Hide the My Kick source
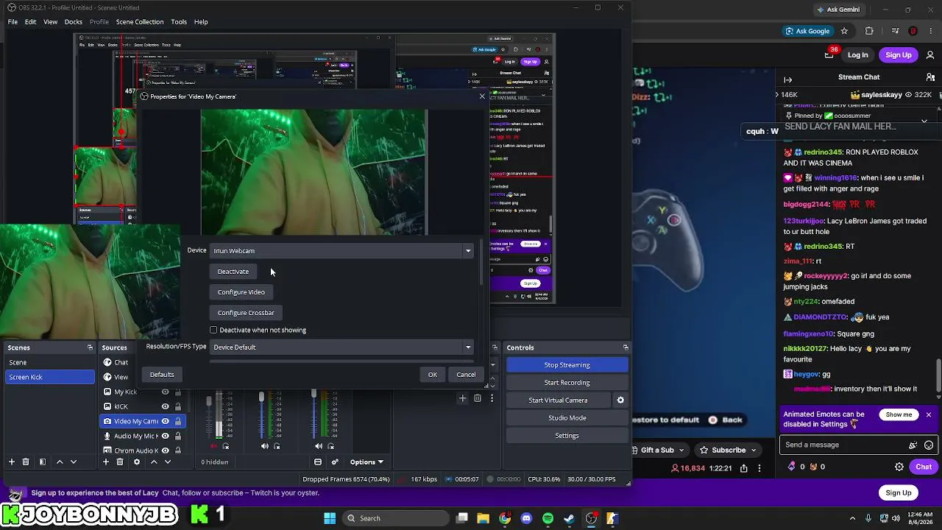 (166, 392)
